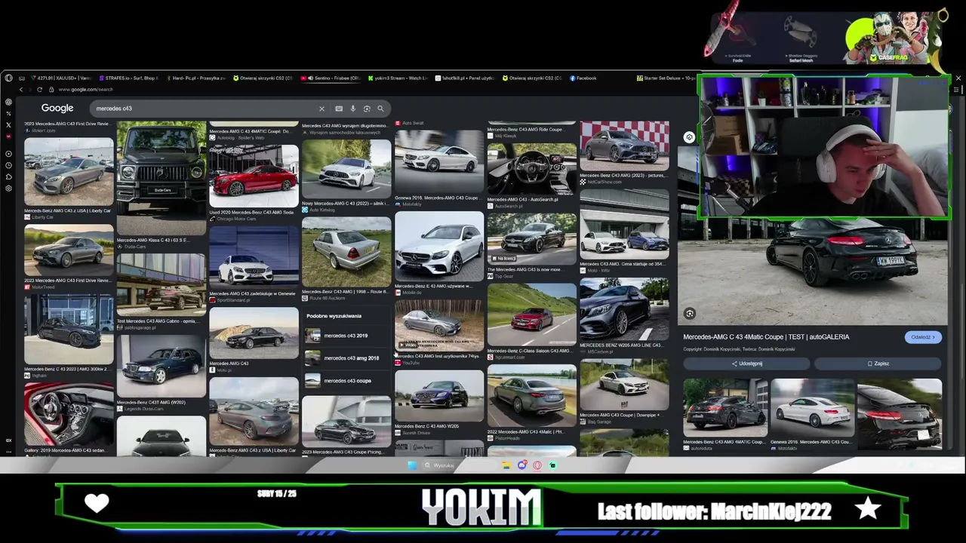Click the image search lens icon on preview photo
This screenshot has width=966, height=543.
(x=689, y=314)
